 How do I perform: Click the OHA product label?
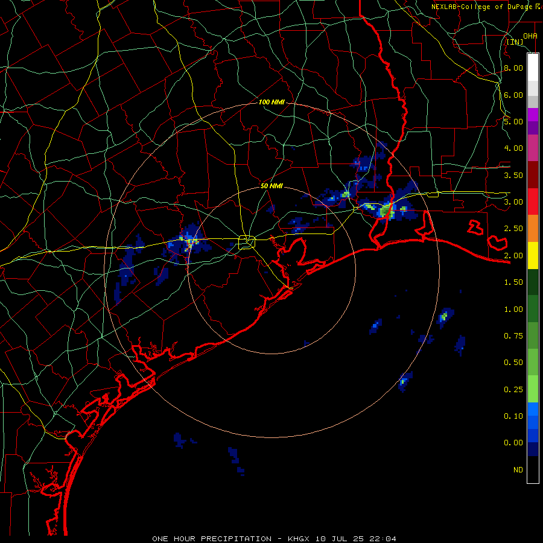[530, 36]
